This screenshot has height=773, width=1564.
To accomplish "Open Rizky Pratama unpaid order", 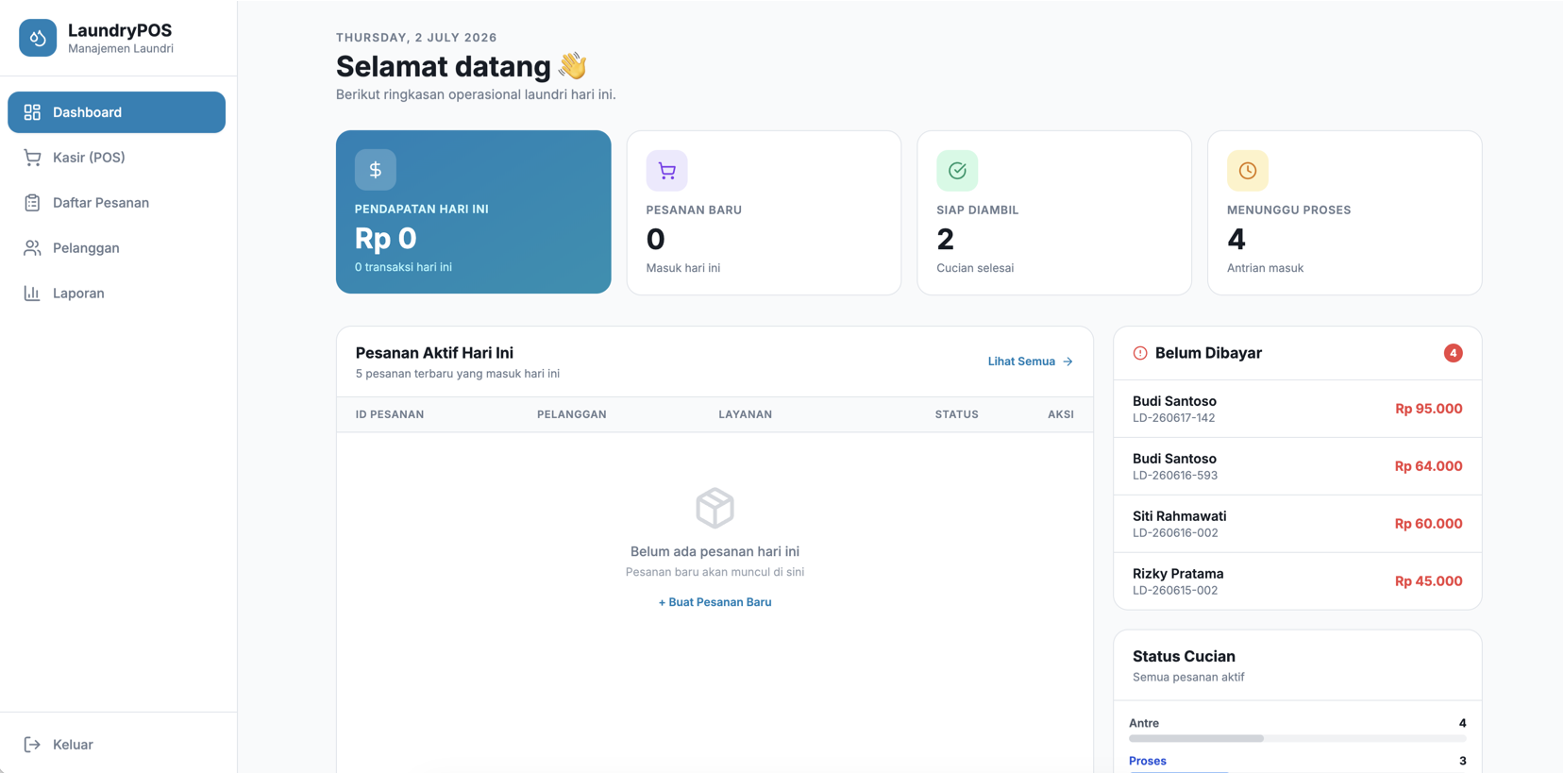I will (1298, 581).
